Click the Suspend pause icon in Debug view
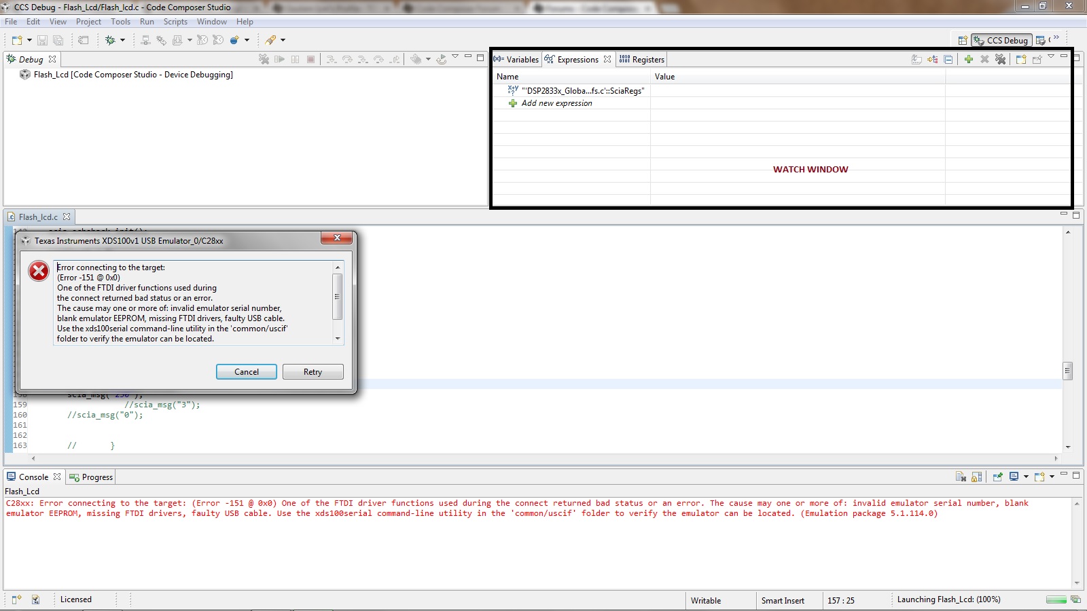Image resolution: width=1087 pixels, height=611 pixels. click(x=295, y=59)
